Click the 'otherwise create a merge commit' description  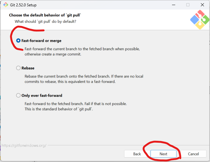(53, 54)
